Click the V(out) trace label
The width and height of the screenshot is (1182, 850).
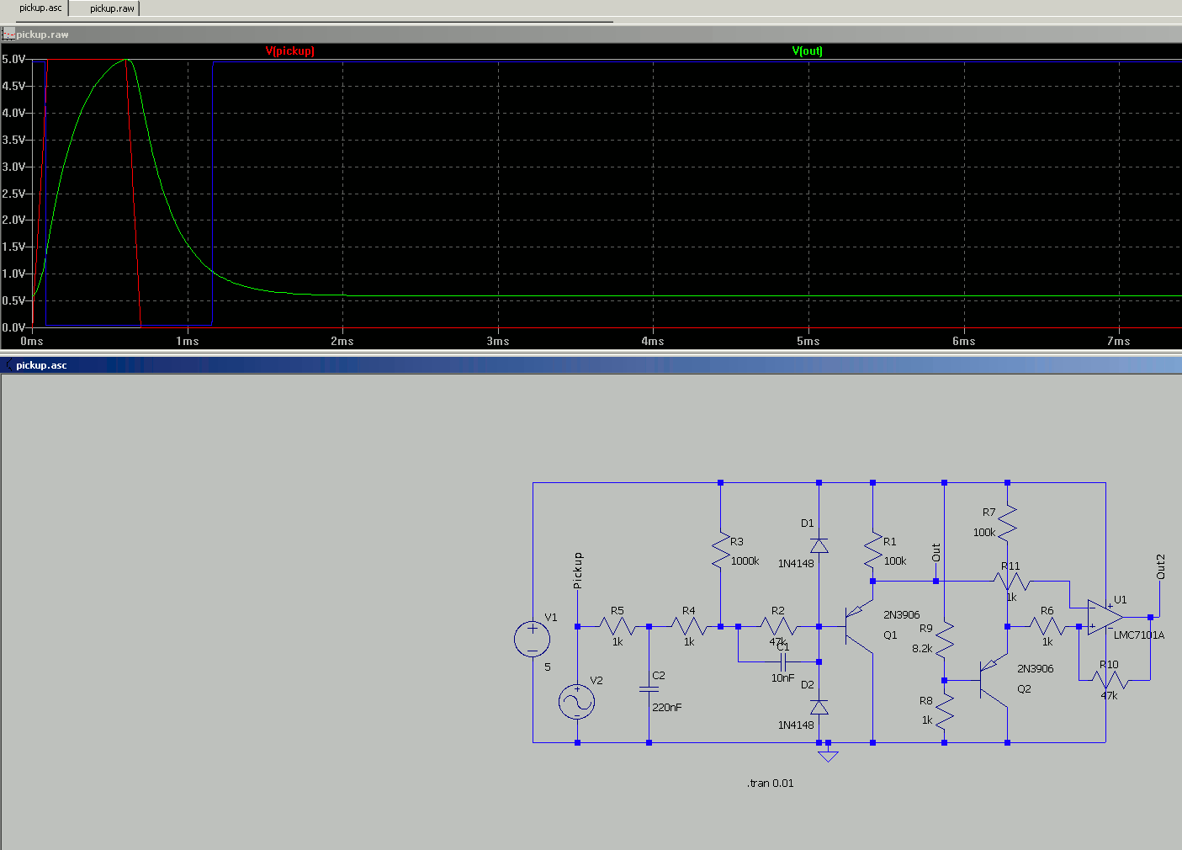click(807, 51)
